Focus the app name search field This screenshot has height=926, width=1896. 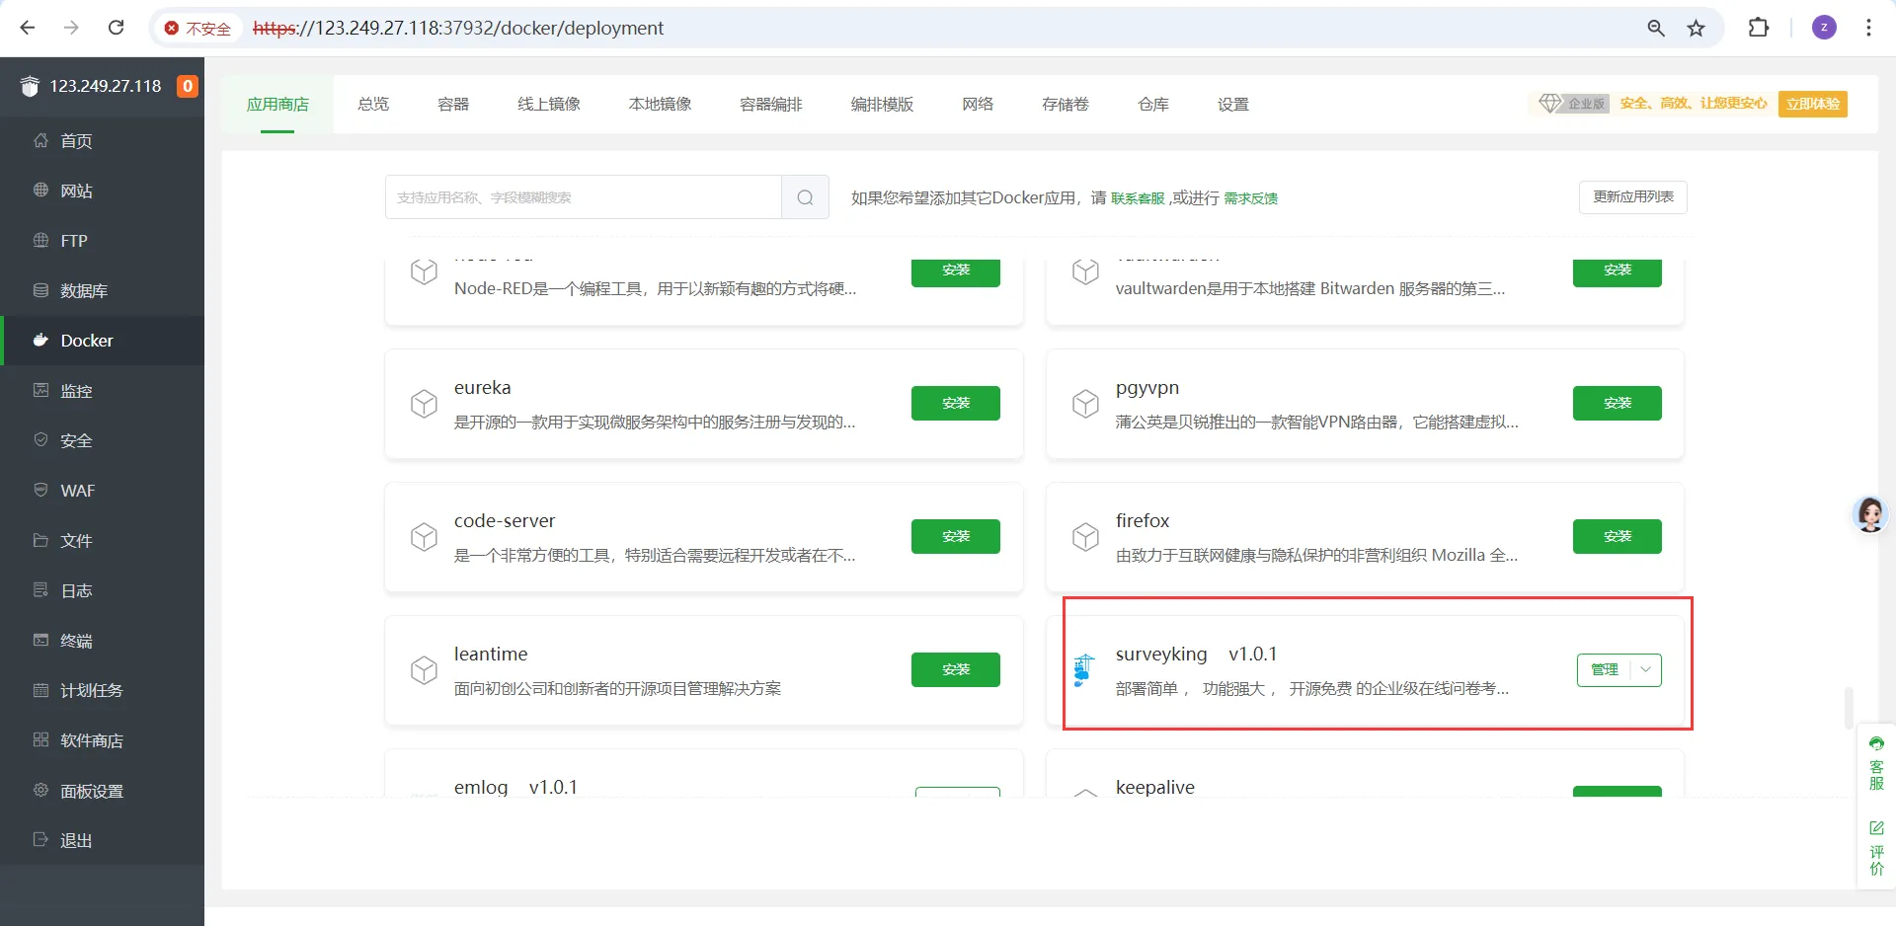click(584, 197)
